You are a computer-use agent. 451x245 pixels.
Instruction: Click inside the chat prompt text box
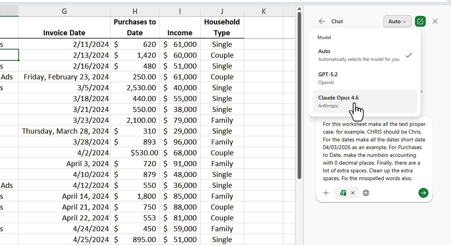[374, 151]
